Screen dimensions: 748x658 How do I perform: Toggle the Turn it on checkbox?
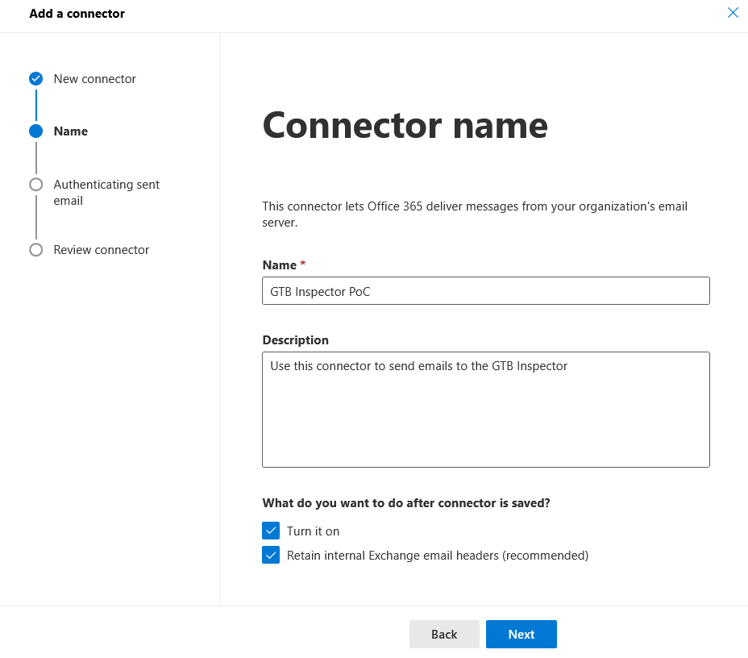[x=271, y=531]
